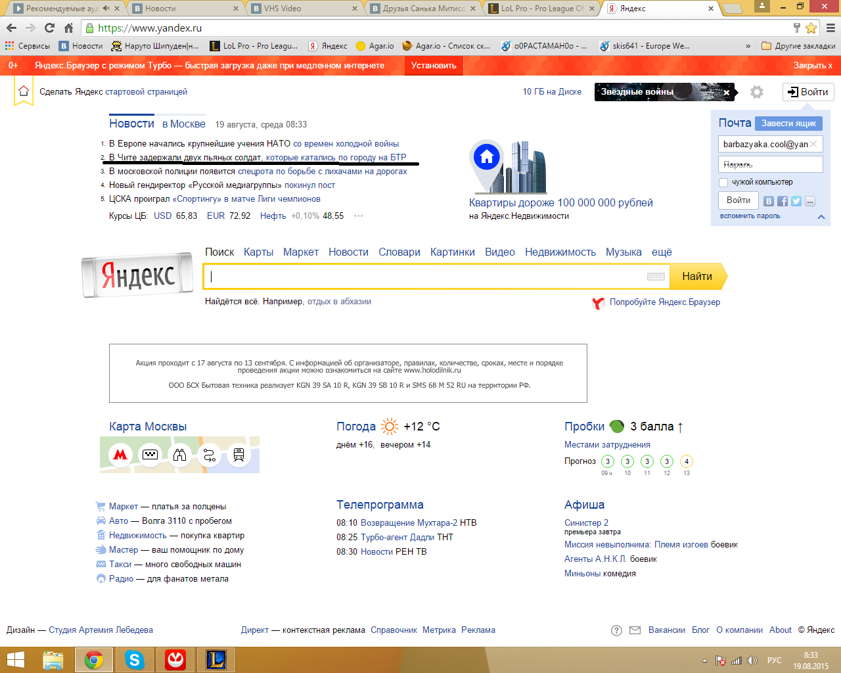The image size is (841, 673).
Task: Click the 10 ГБ на Диске link
Action: [552, 92]
